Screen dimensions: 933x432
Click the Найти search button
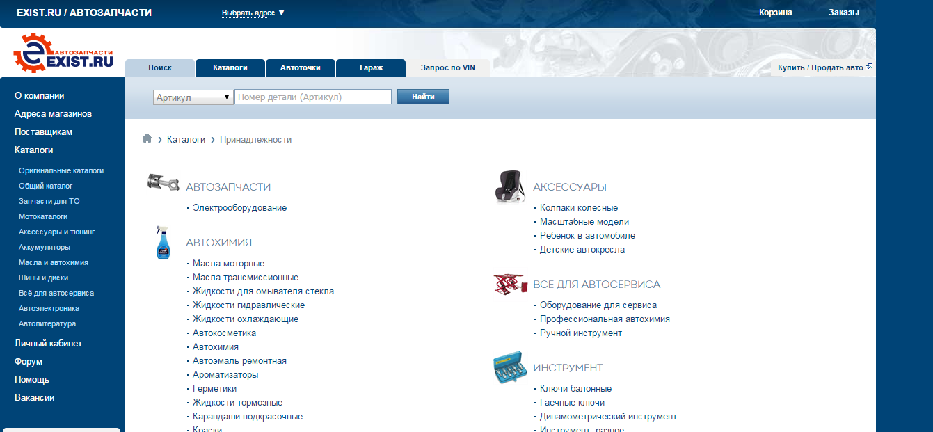(423, 97)
